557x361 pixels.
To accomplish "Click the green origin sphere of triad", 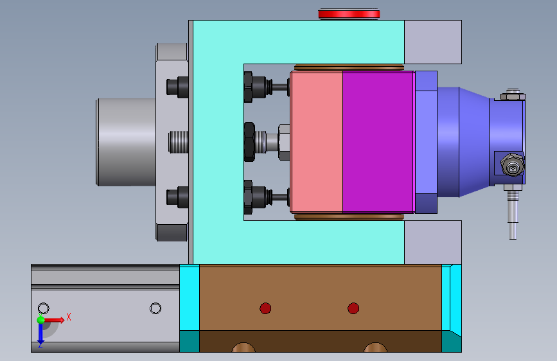I will [x=41, y=320].
